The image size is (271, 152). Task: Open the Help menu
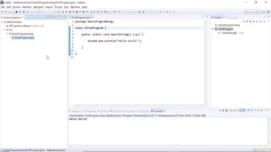85,7
